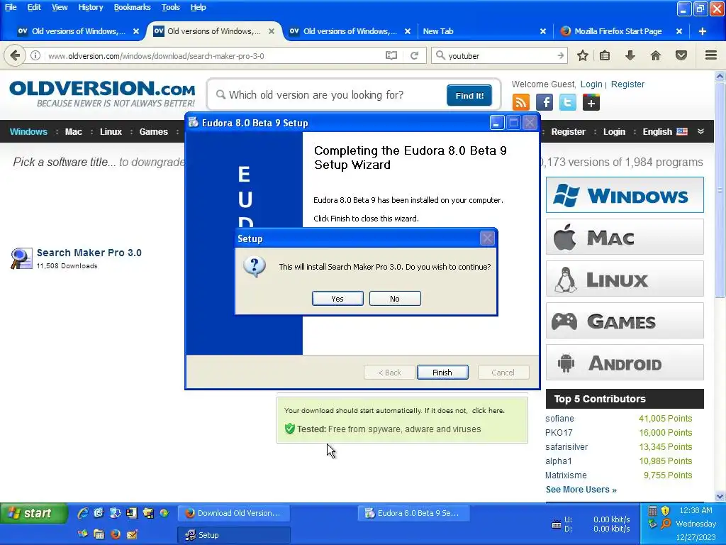The height and width of the screenshot is (545, 726).
Task: Select the Windows category banner
Action: point(625,194)
